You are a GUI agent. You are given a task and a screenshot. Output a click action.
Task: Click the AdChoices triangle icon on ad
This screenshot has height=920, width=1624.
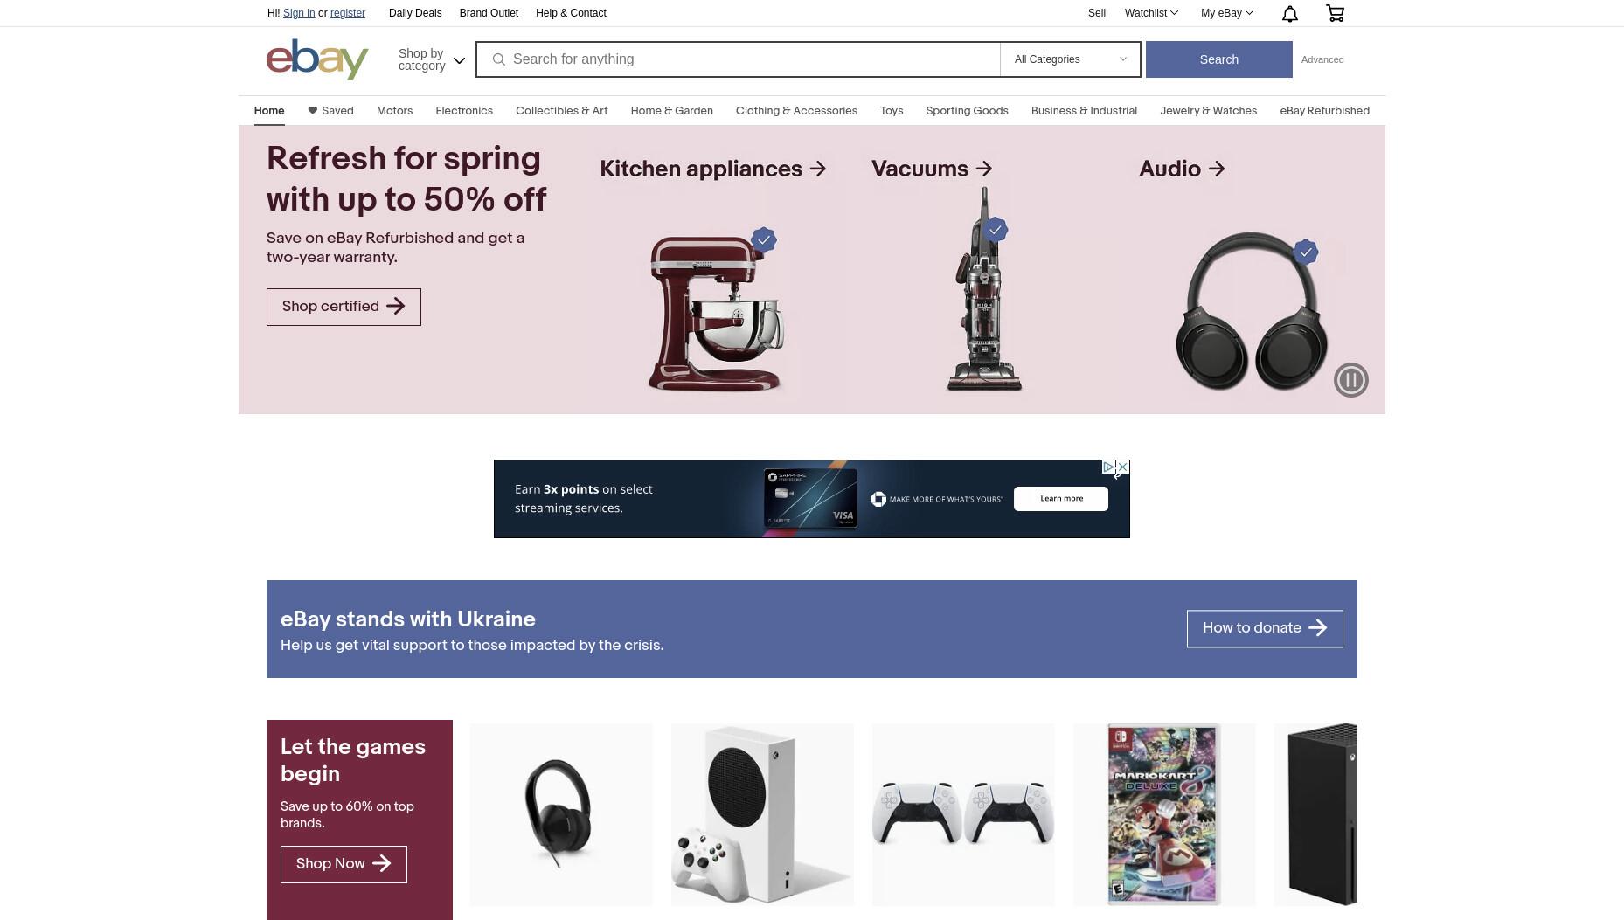[x=1108, y=467]
